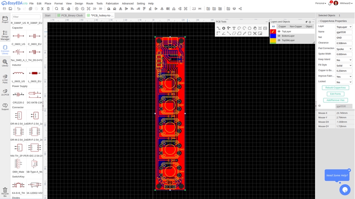Hide the TopLayer using its eye icon
The height and width of the screenshot is (199, 355).
click(x=279, y=32)
